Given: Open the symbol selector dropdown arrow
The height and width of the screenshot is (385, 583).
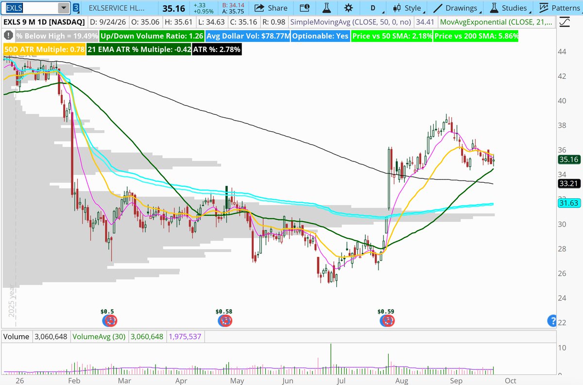Looking at the screenshot, I should click(63, 8).
